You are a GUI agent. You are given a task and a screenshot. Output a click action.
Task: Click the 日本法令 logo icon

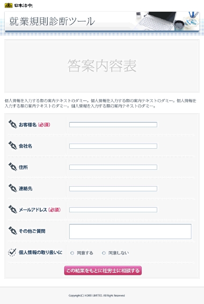[8, 6]
